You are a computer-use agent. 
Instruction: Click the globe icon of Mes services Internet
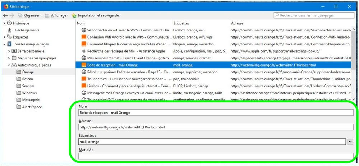[84, 58]
